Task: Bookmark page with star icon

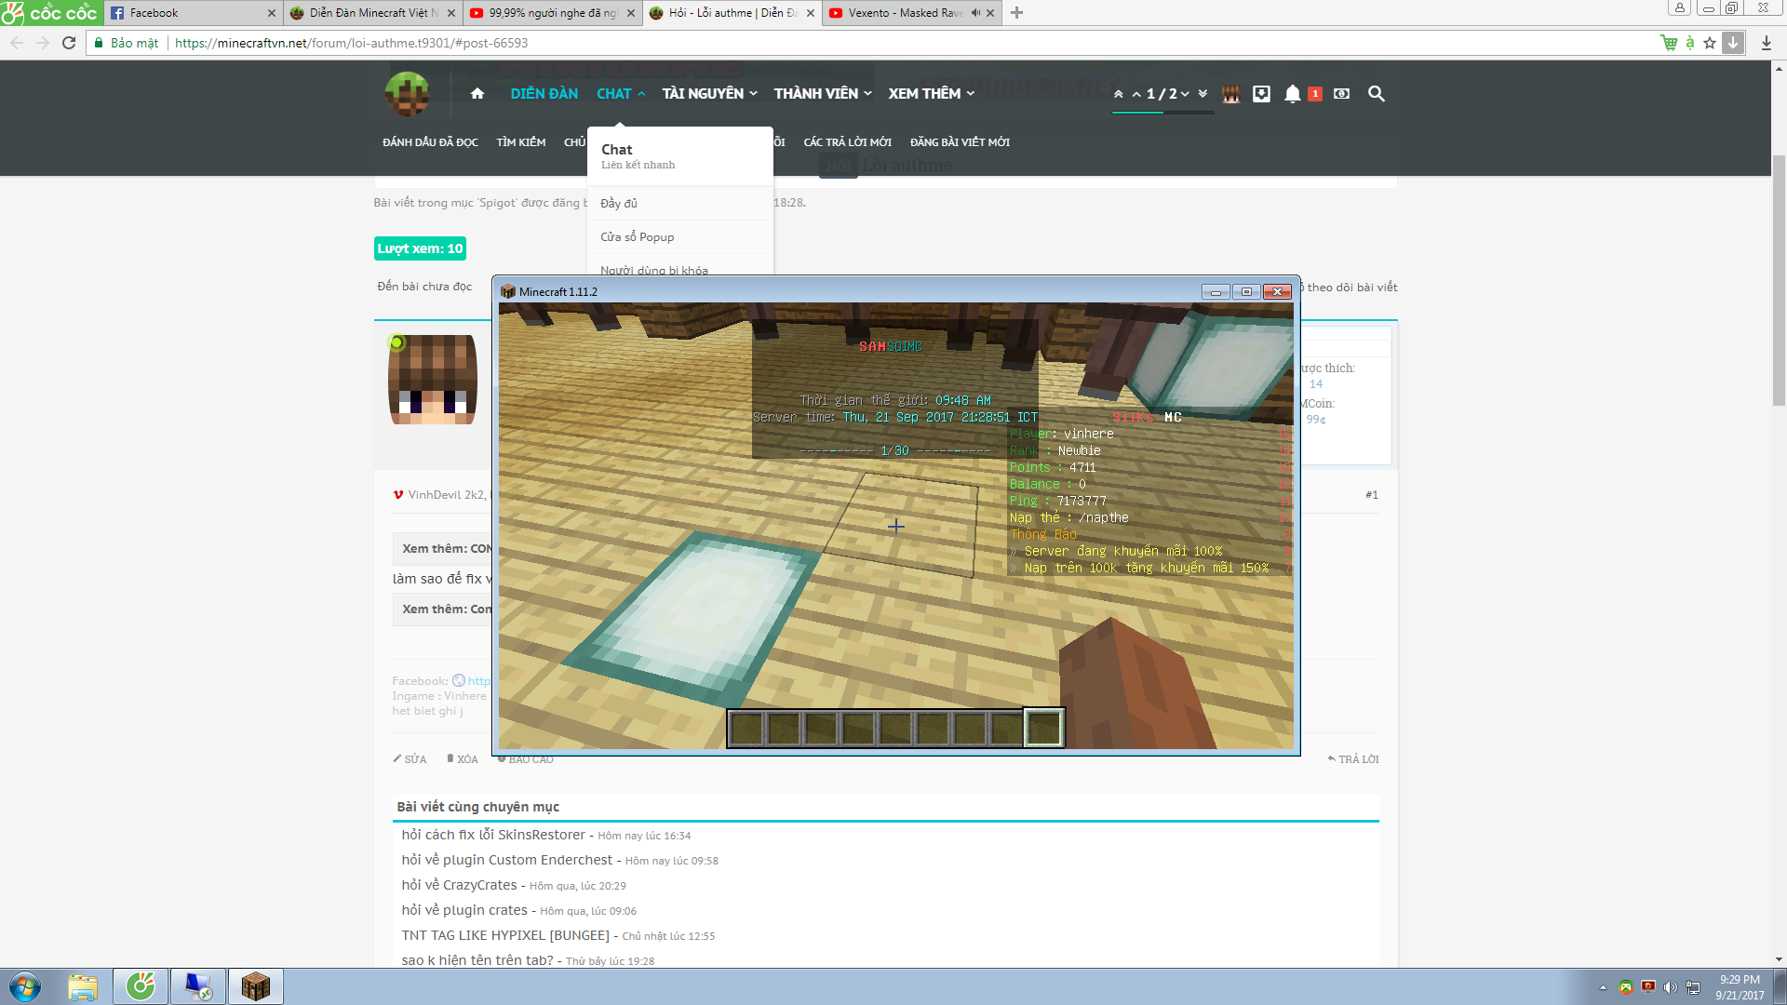Action: pos(1710,43)
